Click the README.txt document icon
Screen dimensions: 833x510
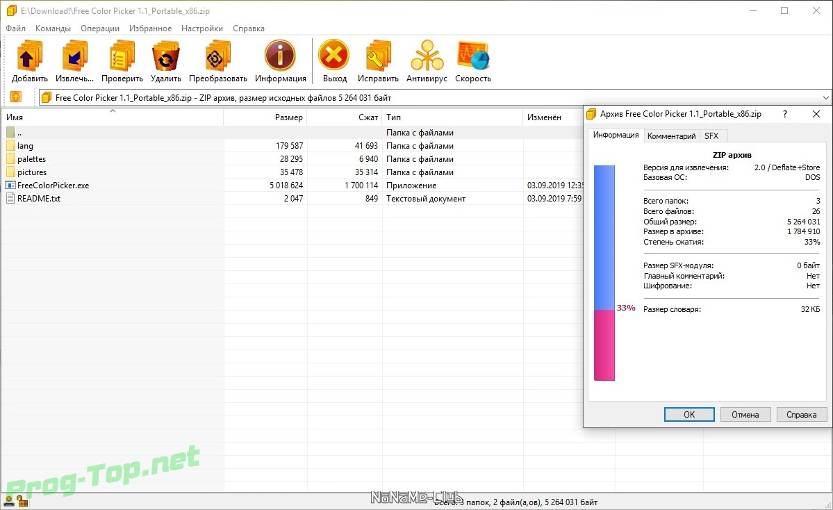coord(10,198)
